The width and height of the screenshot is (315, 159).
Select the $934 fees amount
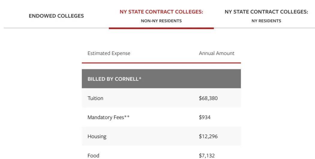coord(205,117)
